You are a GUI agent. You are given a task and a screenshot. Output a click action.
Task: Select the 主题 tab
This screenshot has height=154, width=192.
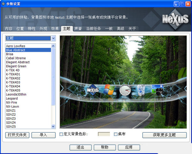(67, 29)
